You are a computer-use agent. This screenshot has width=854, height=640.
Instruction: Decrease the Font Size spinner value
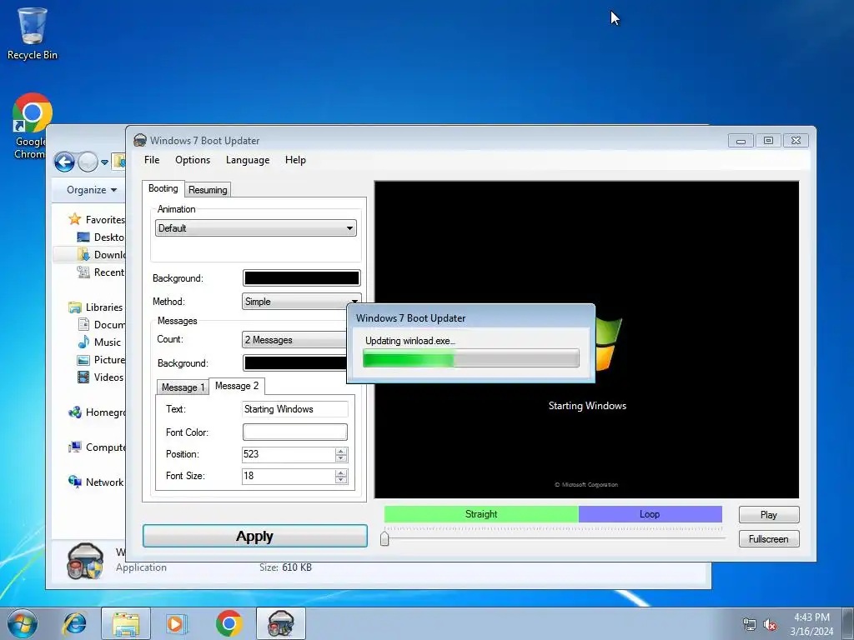[341, 480]
